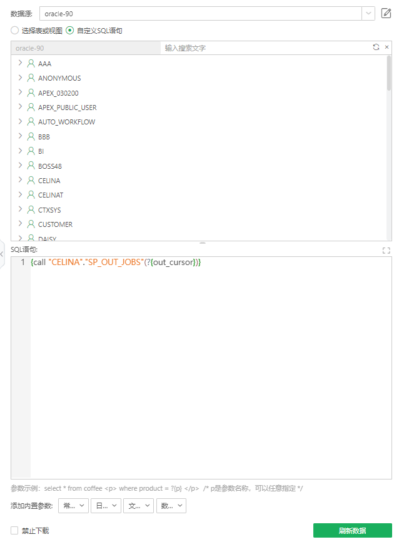The image size is (399, 547).
Task: Click the refresh icon in the schema panel
Action: coord(375,47)
